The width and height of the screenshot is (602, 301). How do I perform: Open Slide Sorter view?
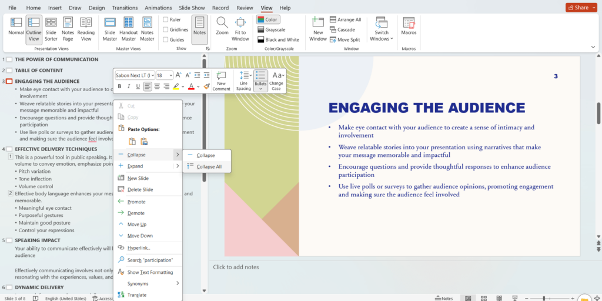[x=51, y=29]
